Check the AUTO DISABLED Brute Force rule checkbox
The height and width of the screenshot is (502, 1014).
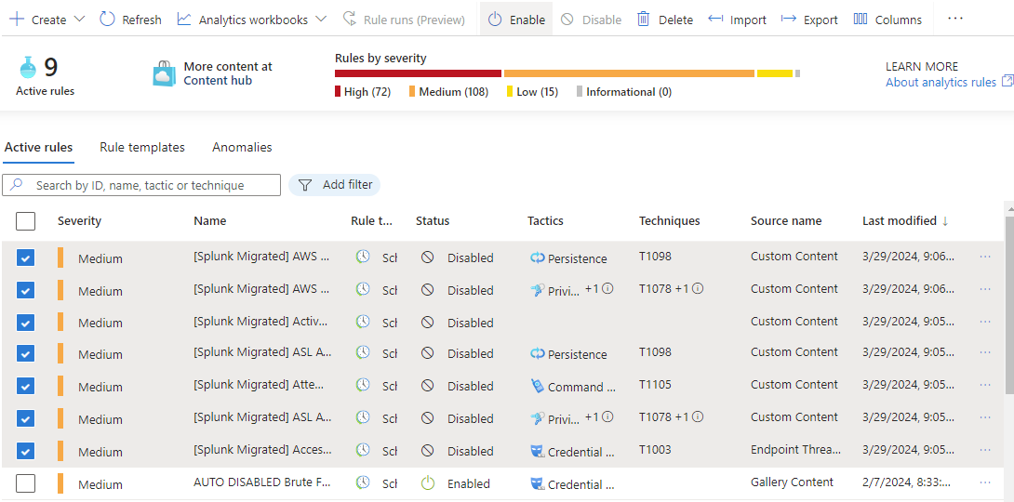pyautogui.click(x=26, y=483)
